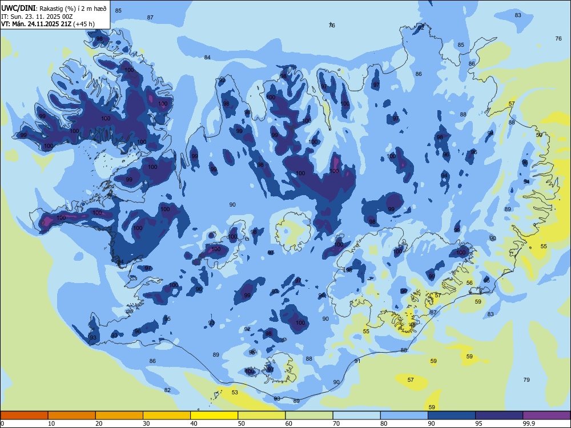The image size is (571, 428).
Task: Click the '56' humidity value on the map
Action: pyautogui.click(x=469, y=283)
